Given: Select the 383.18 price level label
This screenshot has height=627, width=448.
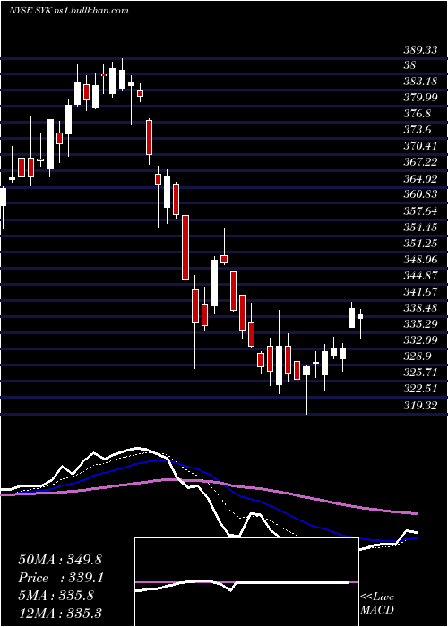Looking at the screenshot, I should coord(420,82).
